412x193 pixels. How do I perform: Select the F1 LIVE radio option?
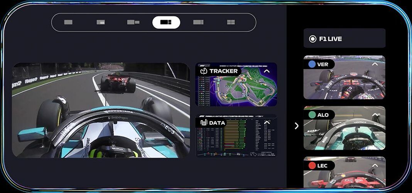pyautogui.click(x=313, y=39)
